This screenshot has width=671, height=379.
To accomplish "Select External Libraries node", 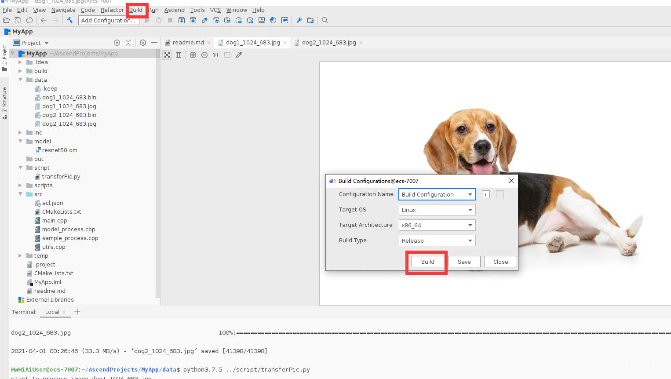I will (x=50, y=299).
